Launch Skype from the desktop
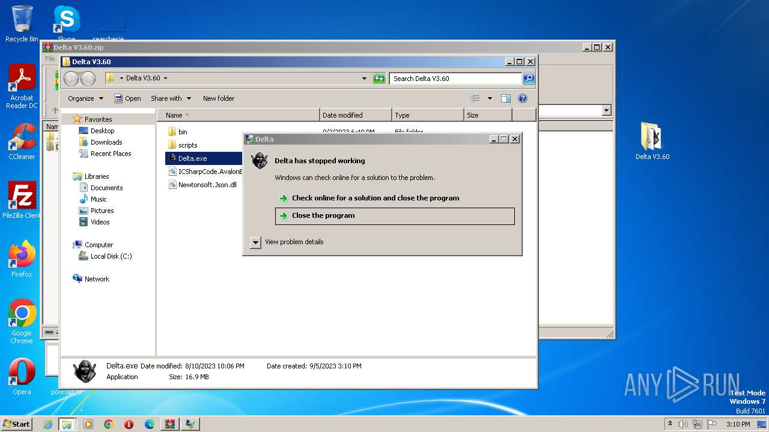 point(66,23)
